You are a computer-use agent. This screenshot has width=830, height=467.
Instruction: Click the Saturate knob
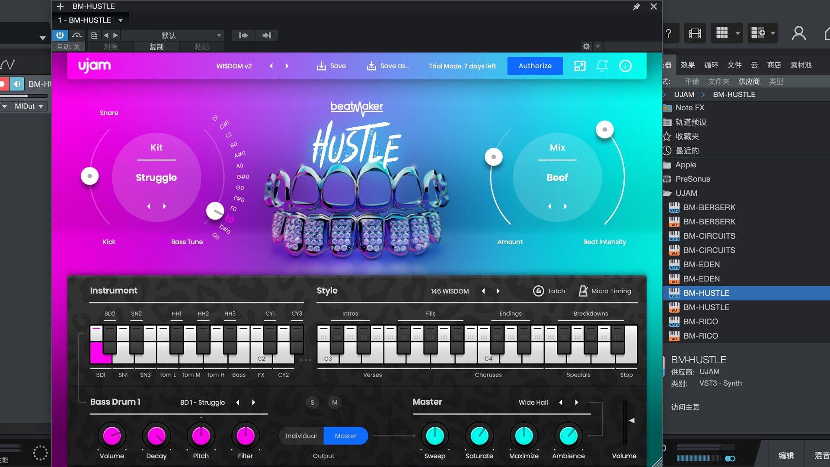pos(479,436)
